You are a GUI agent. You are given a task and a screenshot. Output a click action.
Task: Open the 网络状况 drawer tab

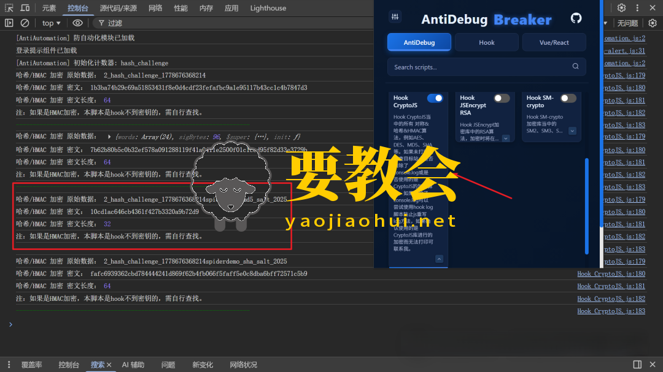click(243, 365)
